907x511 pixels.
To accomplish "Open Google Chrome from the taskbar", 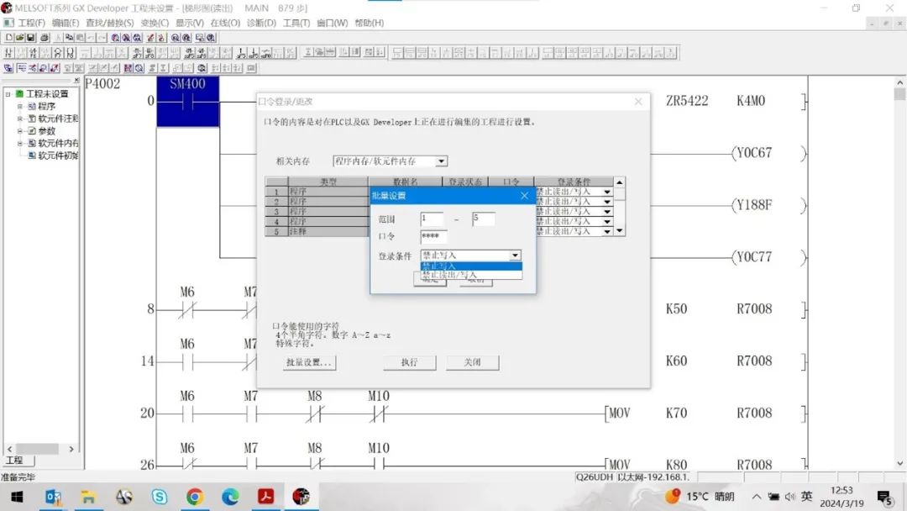I will [195, 497].
